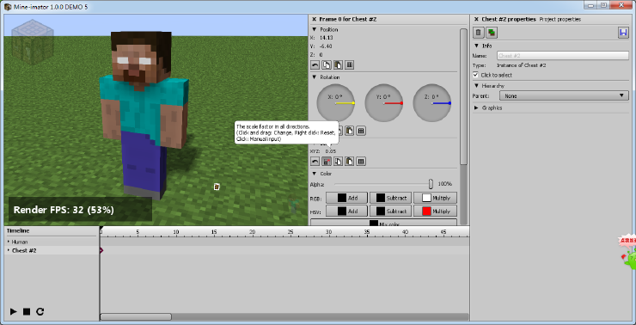Delete Chest #2 with the trash icon

pos(479,33)
